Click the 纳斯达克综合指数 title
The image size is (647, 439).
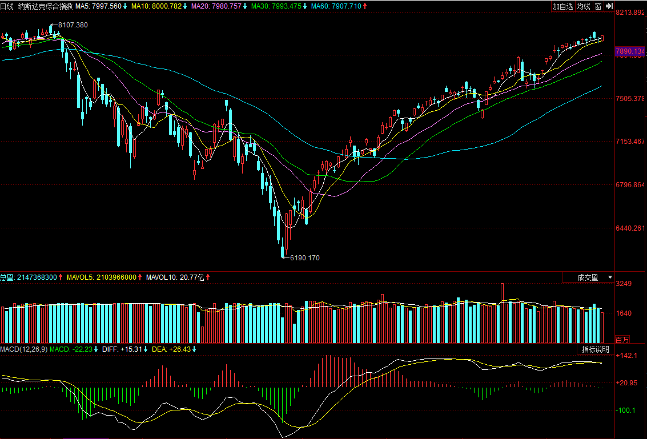click(x=45, y=6)
